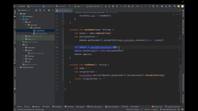Open the Problems tool window tab
Screen dimensions: 198x111
tap(57, 107)
